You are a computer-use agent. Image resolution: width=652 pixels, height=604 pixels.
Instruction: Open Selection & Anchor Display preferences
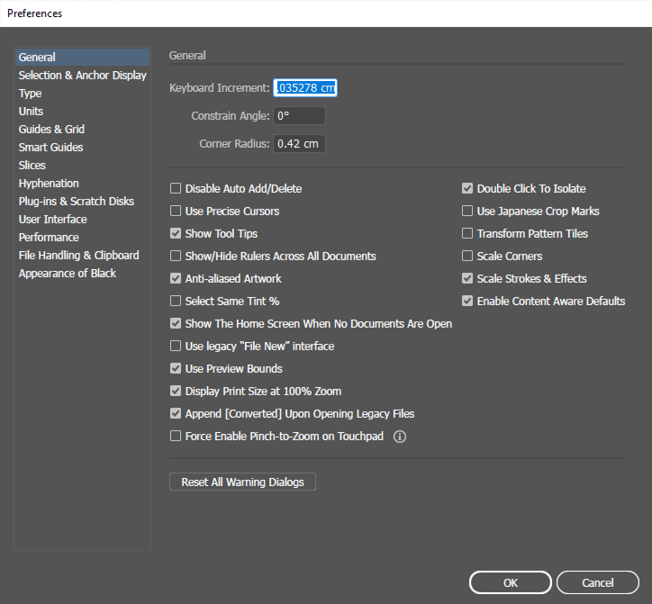click(82, 76)
